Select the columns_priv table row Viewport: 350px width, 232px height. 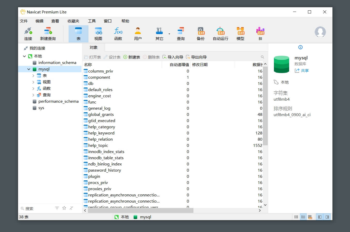pos(173,71)
